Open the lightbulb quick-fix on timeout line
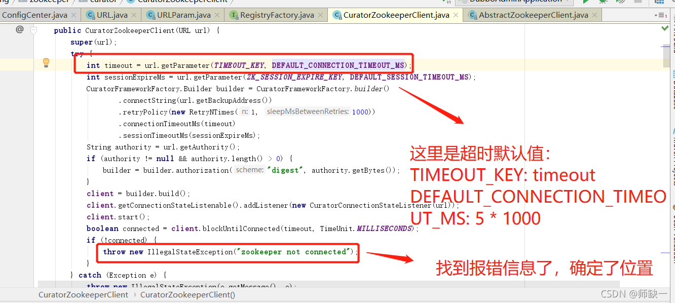 click(x=46, y=63)
